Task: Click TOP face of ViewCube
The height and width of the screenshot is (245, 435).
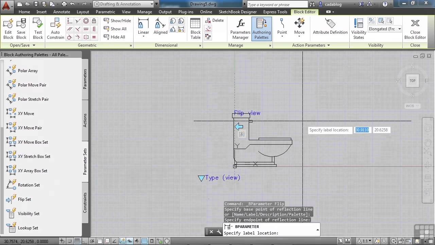Action: click(412, 81)
